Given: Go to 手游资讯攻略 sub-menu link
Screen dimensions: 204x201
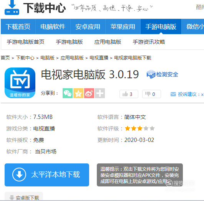Looking at the screenshot, I should (x=149, y=42).
